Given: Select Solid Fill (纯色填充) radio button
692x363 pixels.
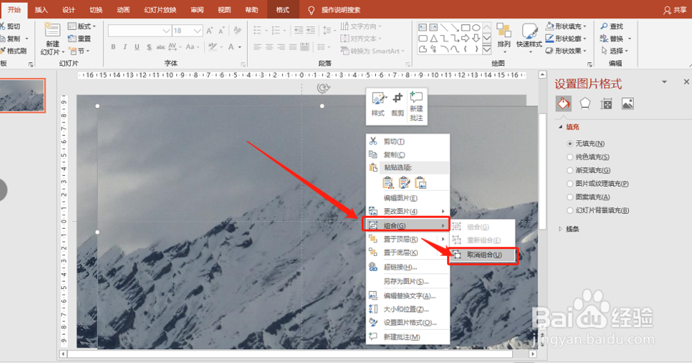Looking at the screenshot, I should tap(570, 157).
